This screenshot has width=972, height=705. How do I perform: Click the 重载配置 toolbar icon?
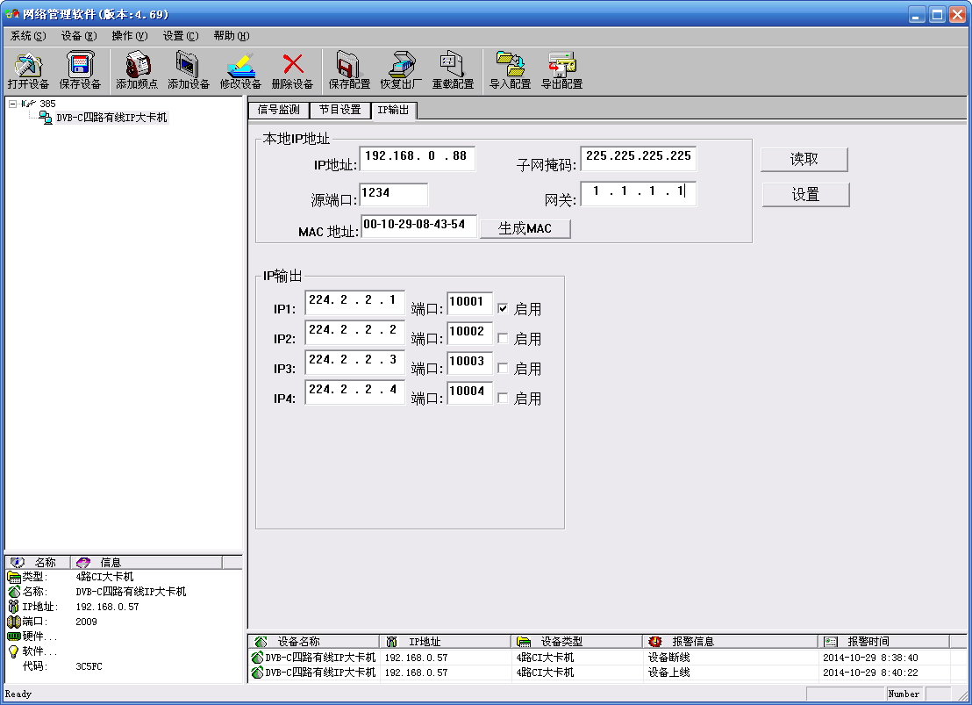453,65
